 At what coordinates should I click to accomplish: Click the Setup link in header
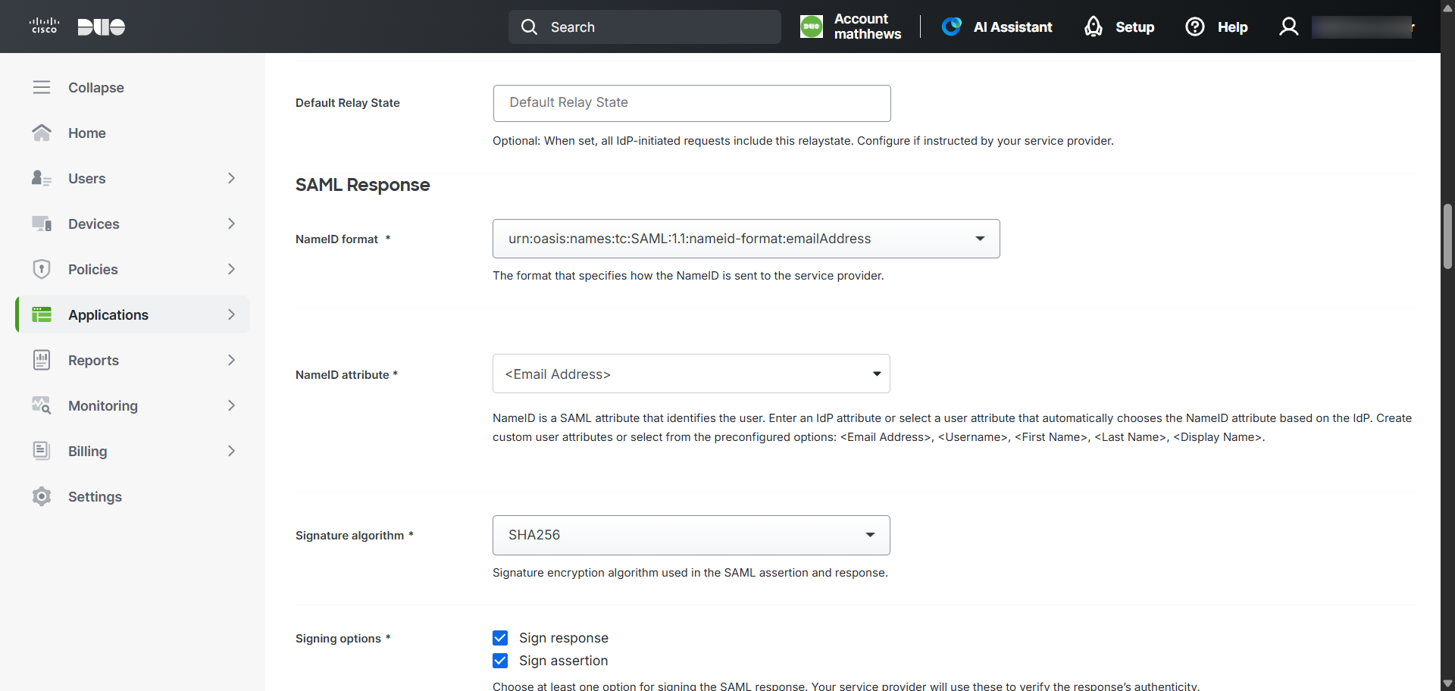point(1134,27)
